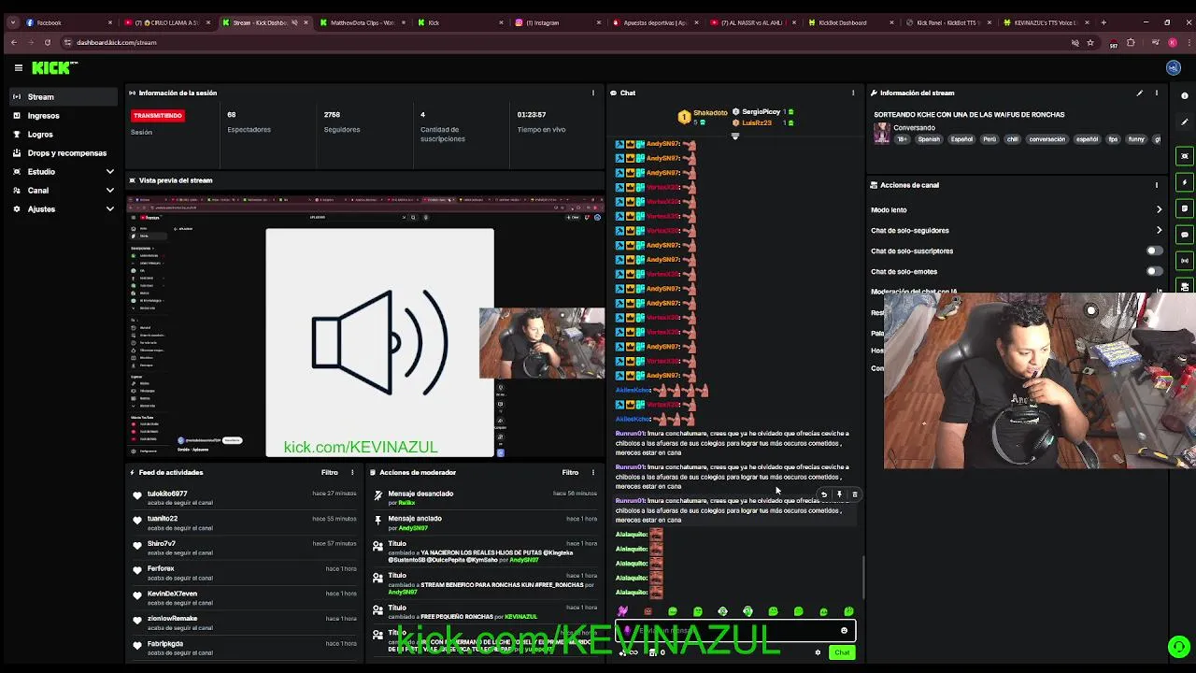Viewport: 1196px width, 673px height.
Task: Reload the page with browser refresh icon
Action: coord(47,42)
